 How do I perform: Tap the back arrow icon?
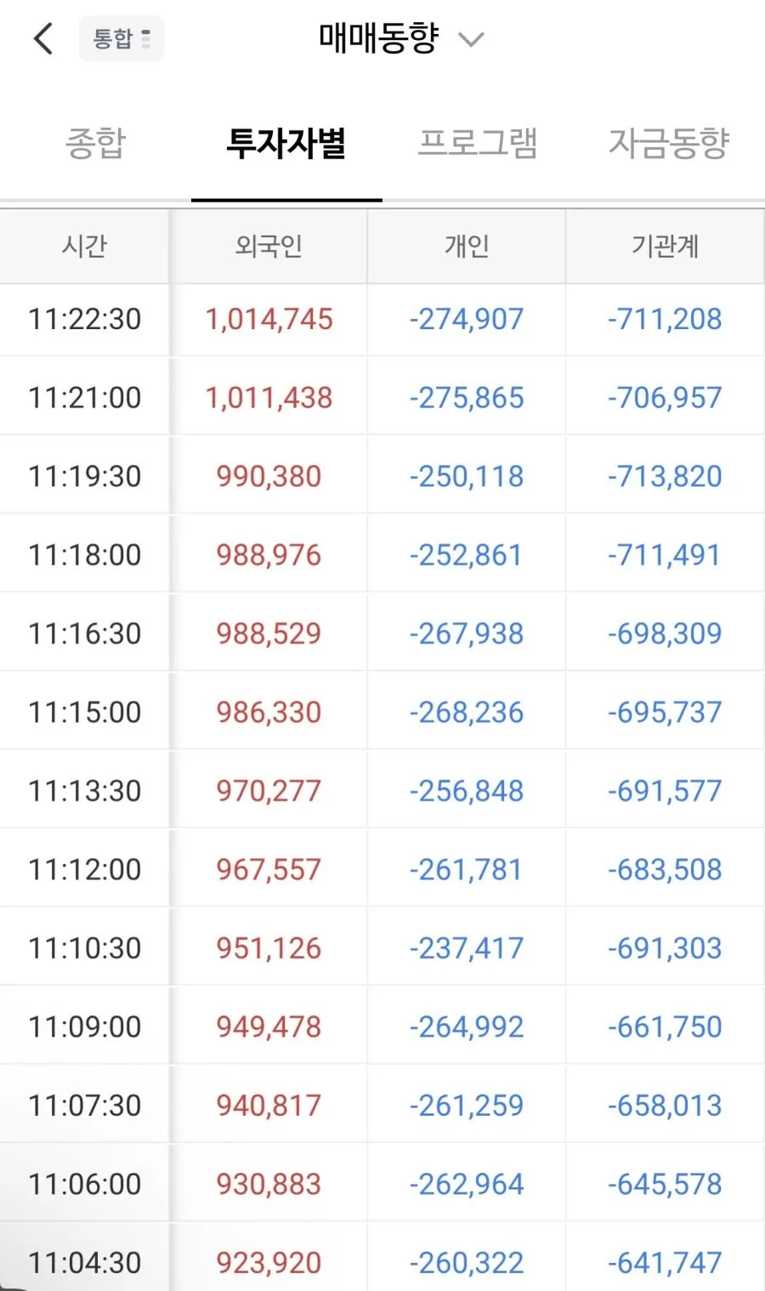pyautogui.click(x=43, y=39)
